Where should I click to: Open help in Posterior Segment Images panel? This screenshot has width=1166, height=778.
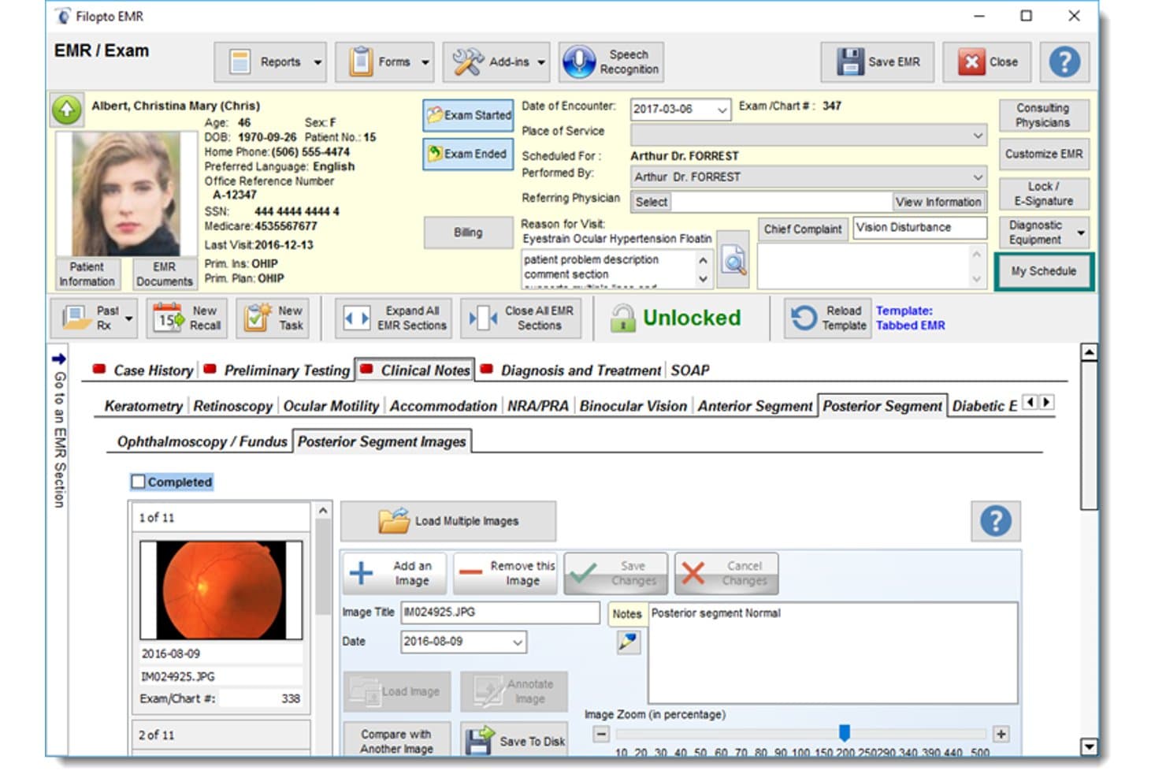pos(996,521)
